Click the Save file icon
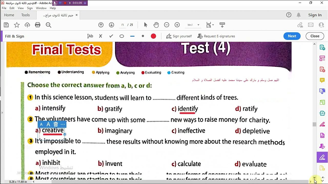Screen dimensions: 328x184 click(x=6, y=25)
